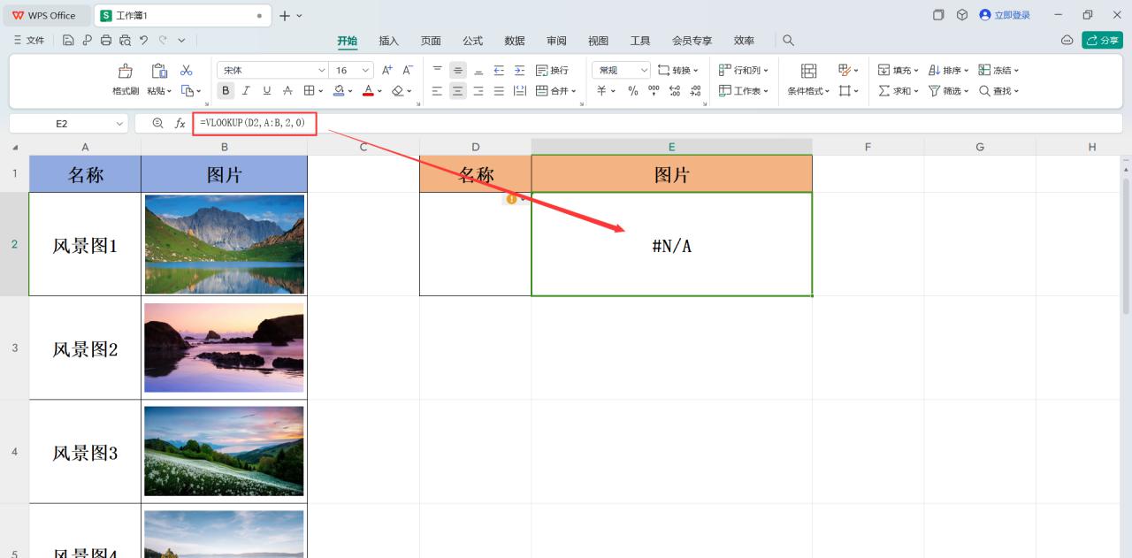
Task: Open the number format dropdown showing 常规
Action: 644,70
